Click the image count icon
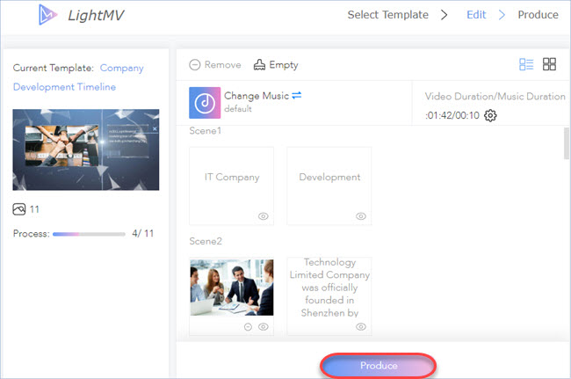Screen dimensions: 571x379 [19, 209]
